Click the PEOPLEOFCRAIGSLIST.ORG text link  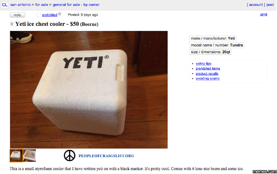click(106, 156)
